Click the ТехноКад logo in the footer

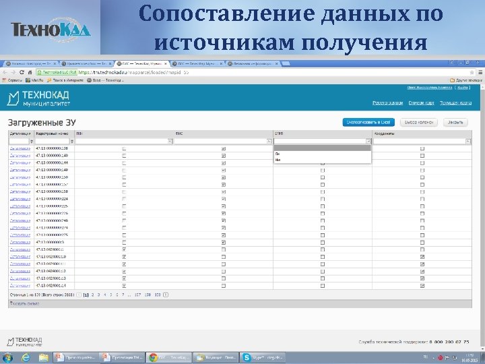pyautogui.click(x=24, y=342)
